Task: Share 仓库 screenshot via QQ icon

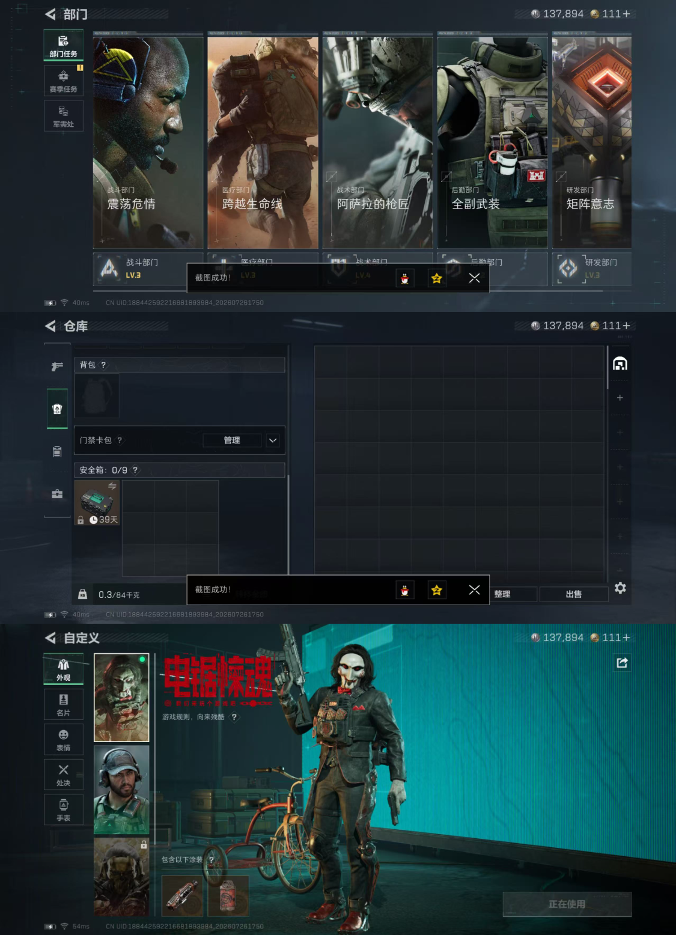Action: coord(405,590)
